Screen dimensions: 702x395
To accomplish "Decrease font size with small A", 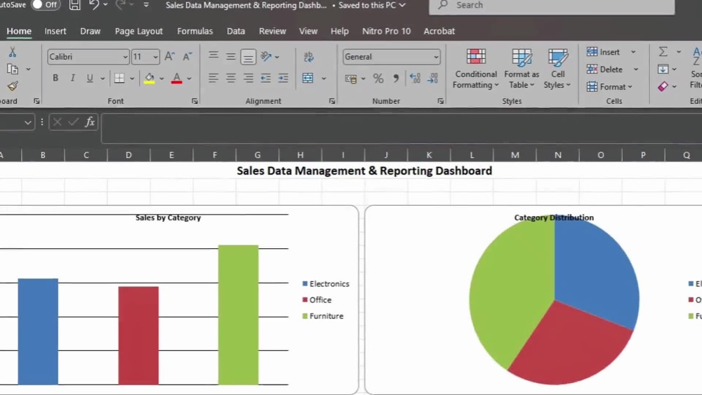I will 187,56.
